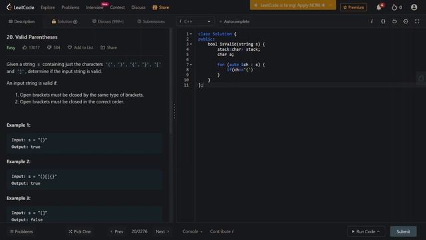Click the streak flame icon
The image size is (426, 240).
[x=394, y=7]
